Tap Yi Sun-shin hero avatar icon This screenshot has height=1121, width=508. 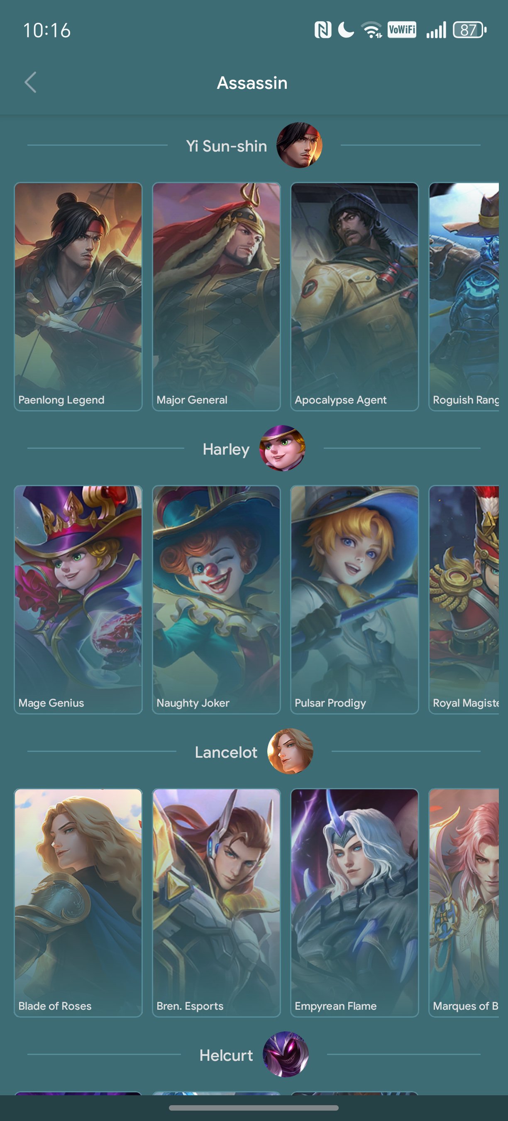(x=299, y=145)
